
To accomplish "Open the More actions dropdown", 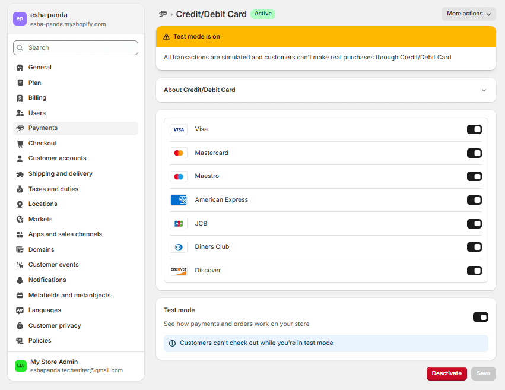I will (x=468, y=14).
